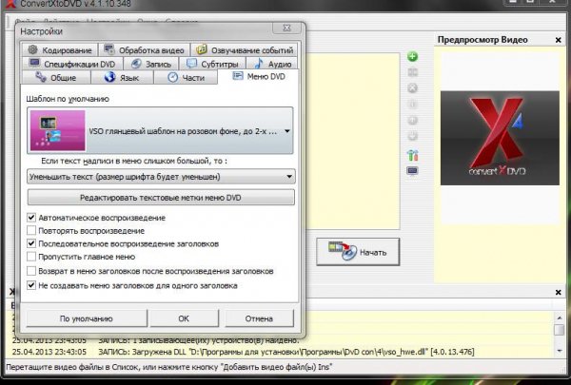Click the Отмена button
Viewport: 571px width, 385px height.
(259, 318)
